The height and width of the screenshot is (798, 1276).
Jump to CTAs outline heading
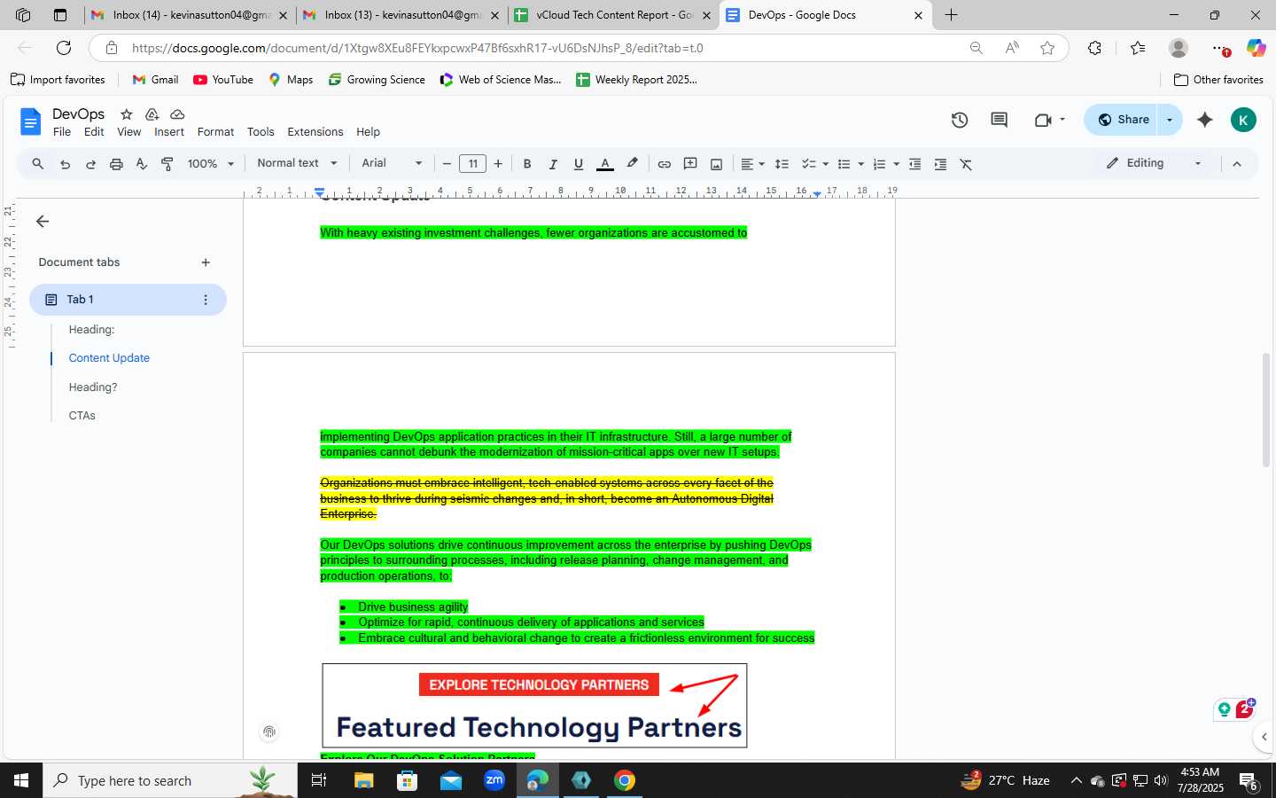click(82, 416)
